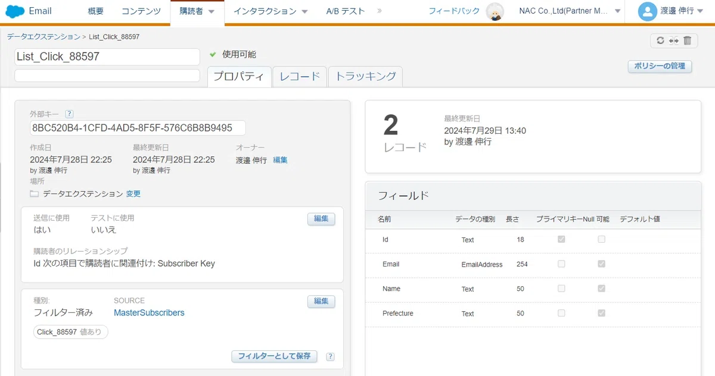The height and width of the screenshot is (376, 715).
Task: Click the length value 18
Action: pos(521,239)
